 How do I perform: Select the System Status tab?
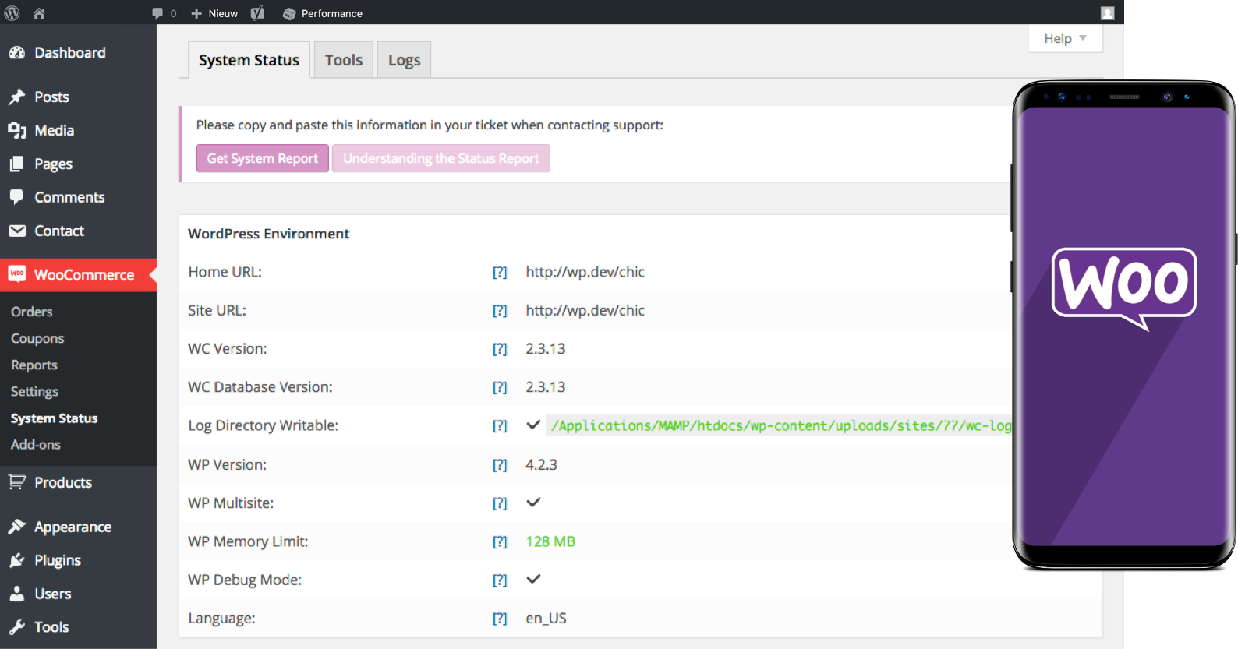point(249,60)
